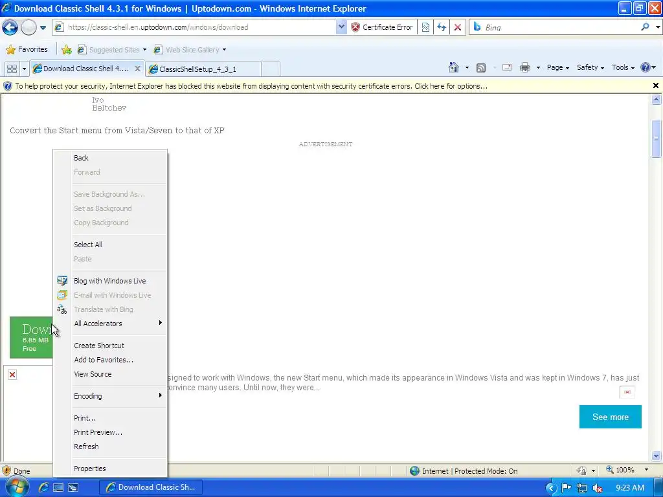Close the Download Classic Shell tab
This screenshot has height=497, width=663.
(137, 69)
